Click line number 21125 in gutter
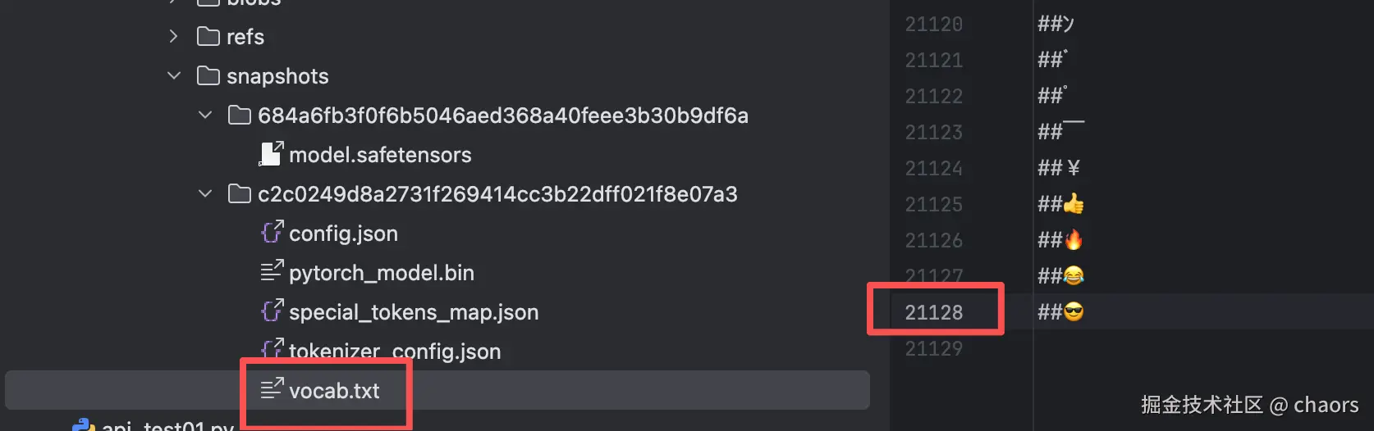 point(934,204)
